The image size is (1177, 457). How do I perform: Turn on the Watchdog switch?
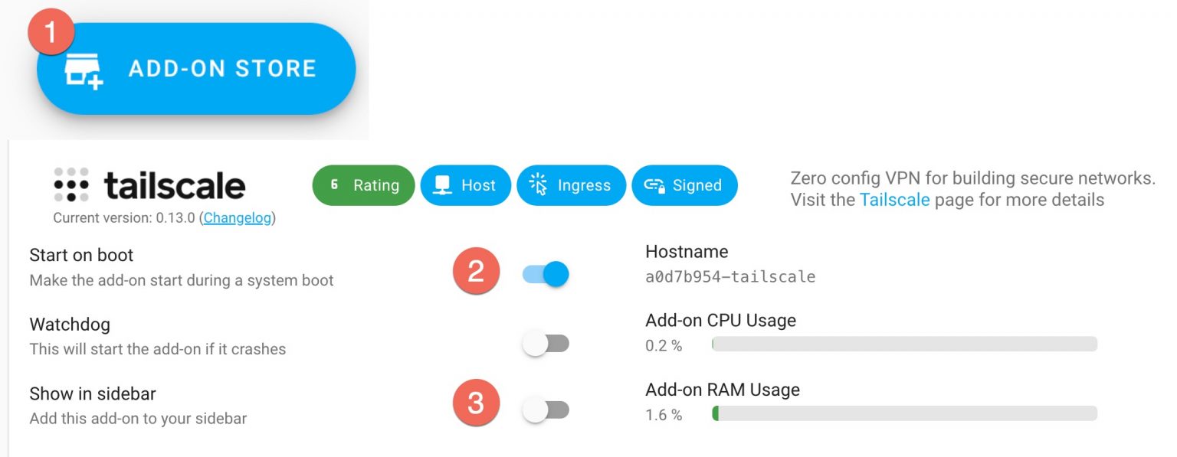(546, 343)
